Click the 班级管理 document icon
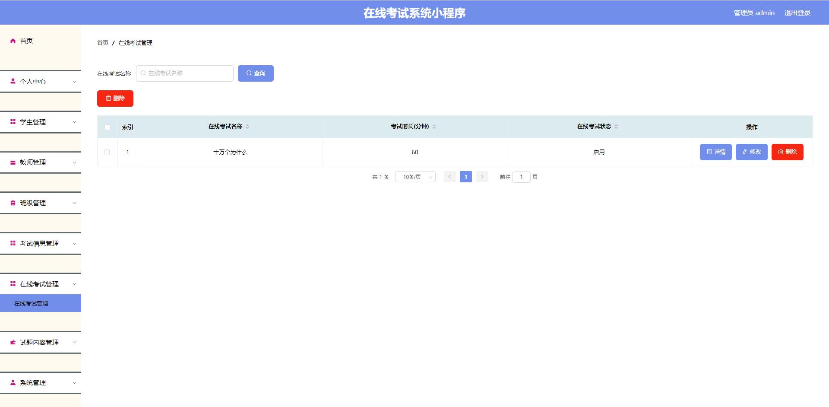Image resolution: width=829 pixels, height=407 pixels. coord(13,203)
